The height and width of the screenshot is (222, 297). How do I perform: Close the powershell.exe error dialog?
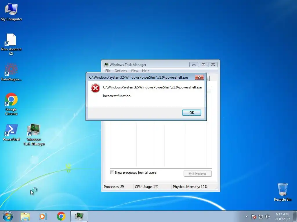tap(199, 77)
